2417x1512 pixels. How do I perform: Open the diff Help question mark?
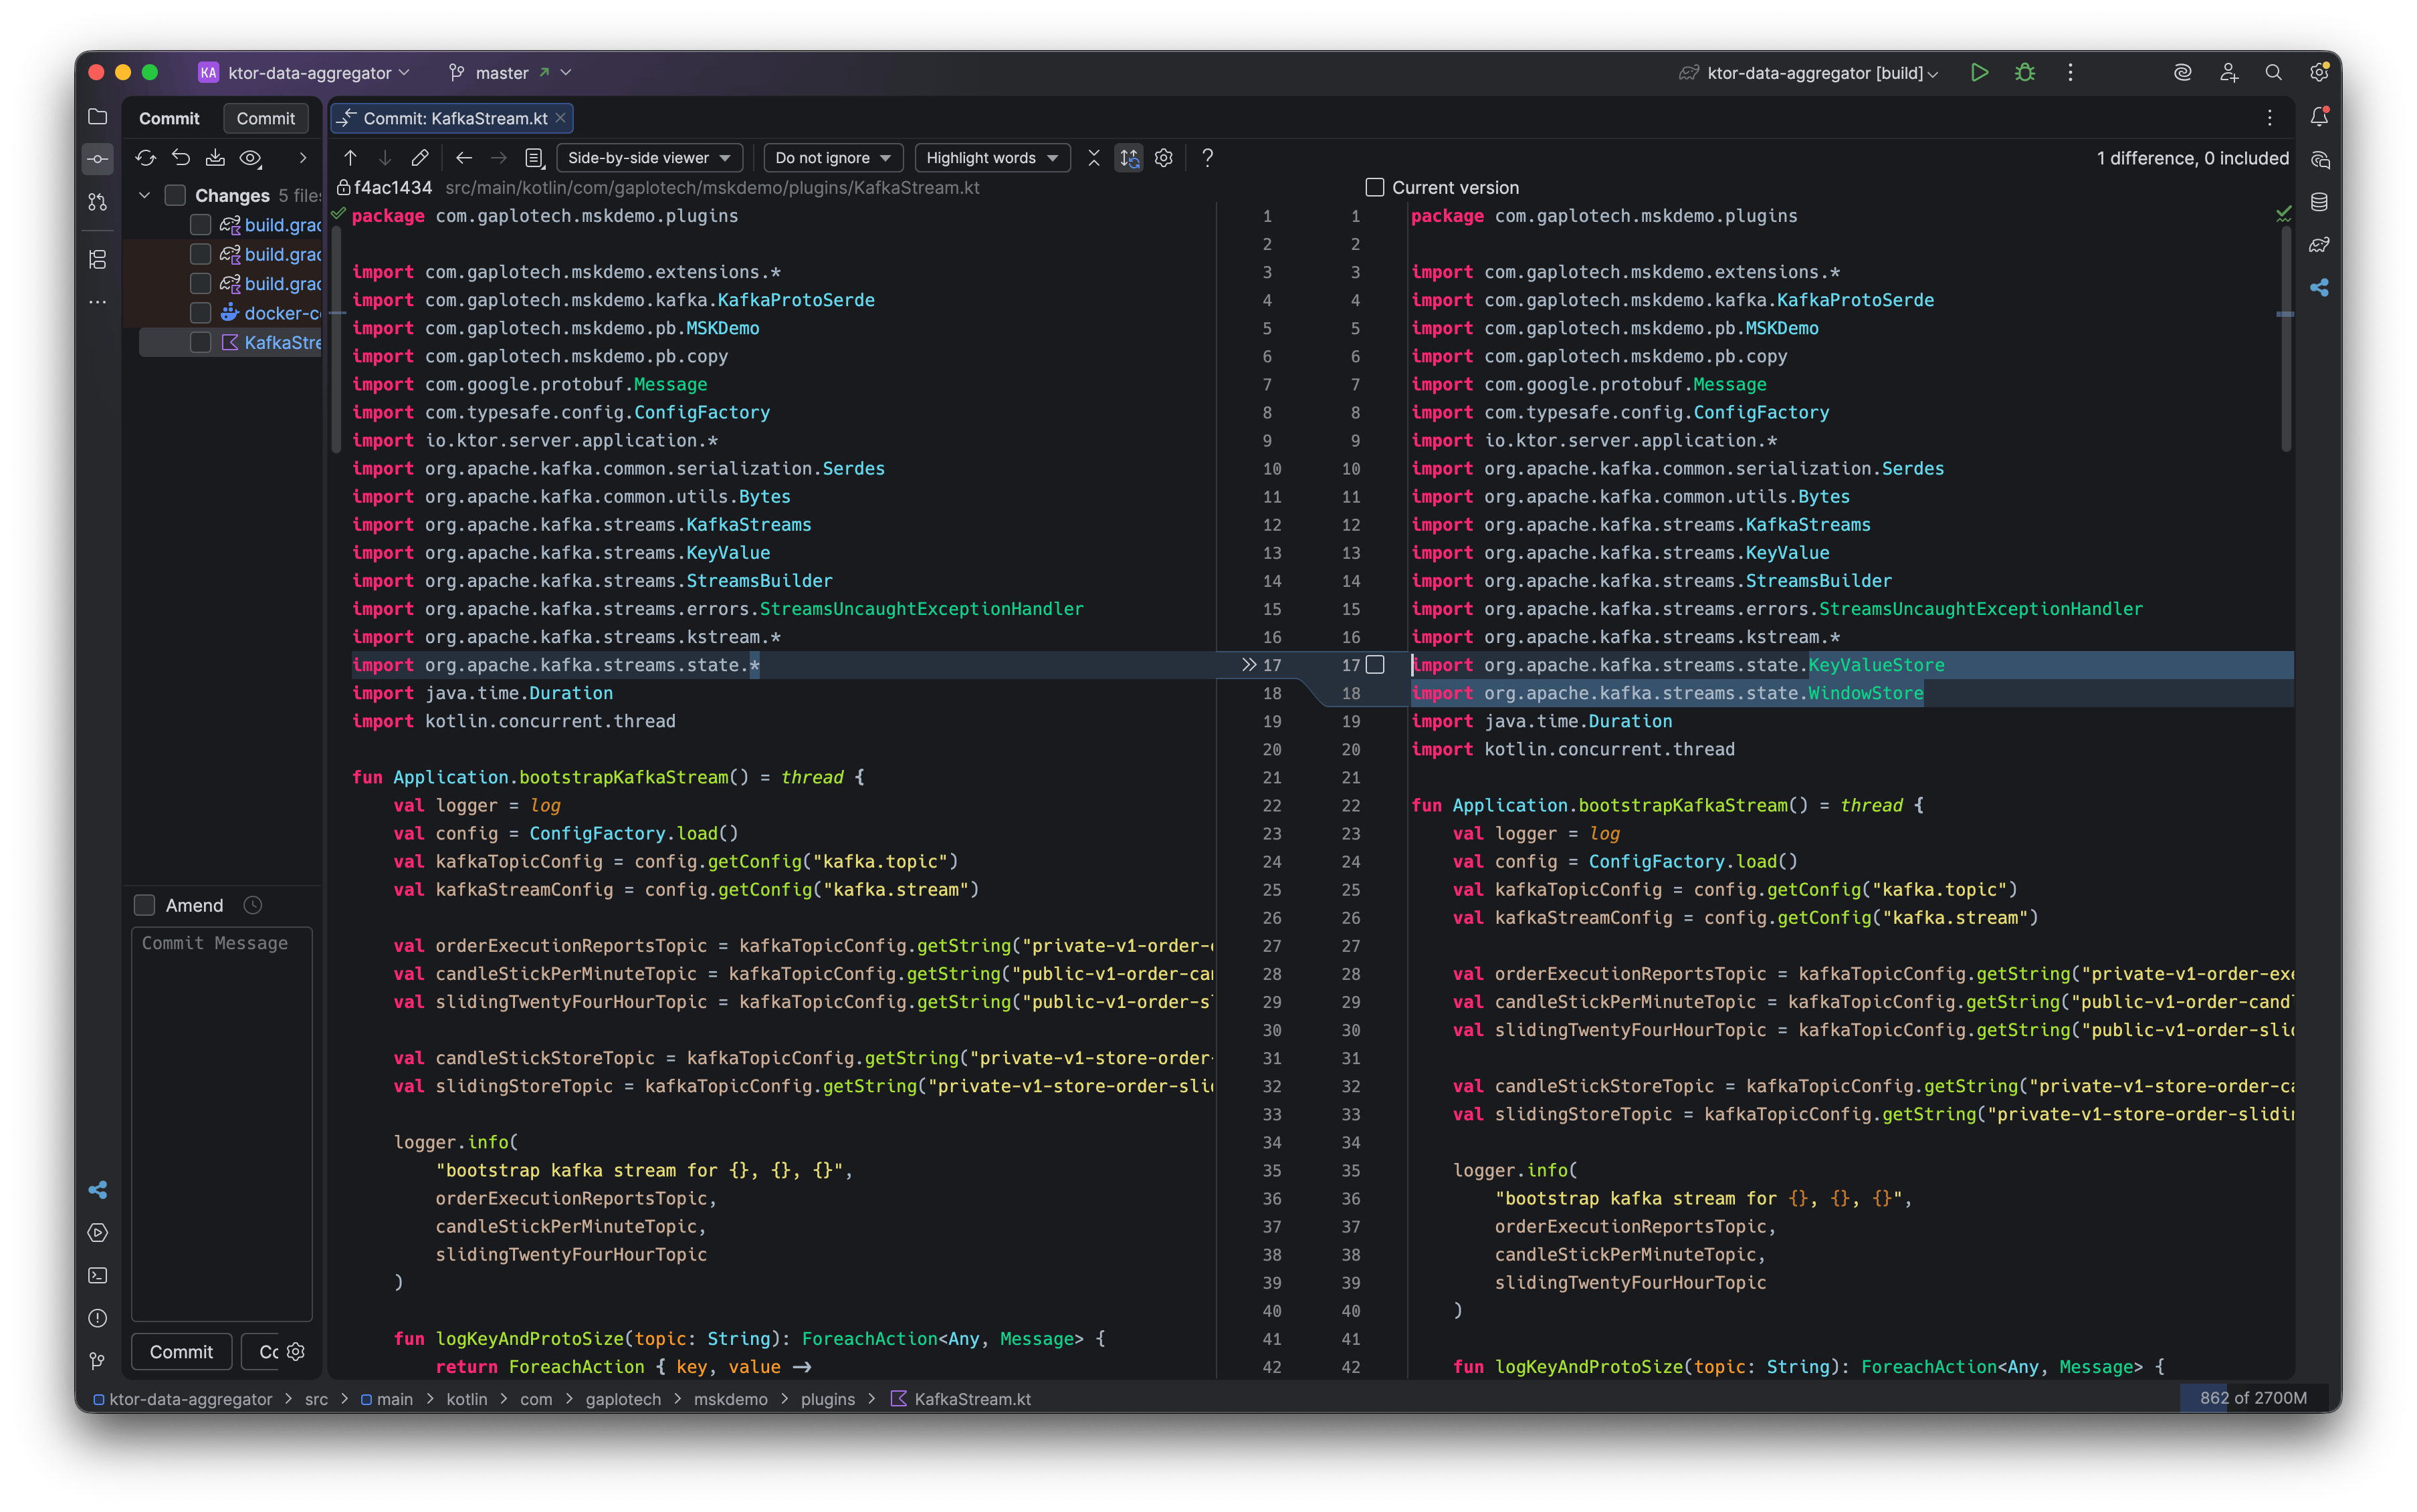[1208, 158]
